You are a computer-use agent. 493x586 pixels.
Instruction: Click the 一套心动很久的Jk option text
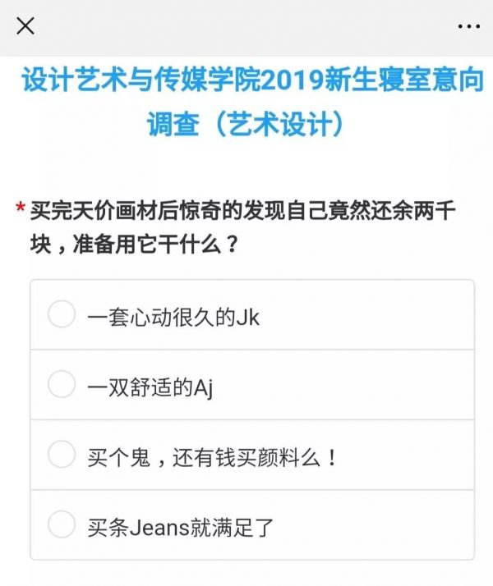click(173, 316)
